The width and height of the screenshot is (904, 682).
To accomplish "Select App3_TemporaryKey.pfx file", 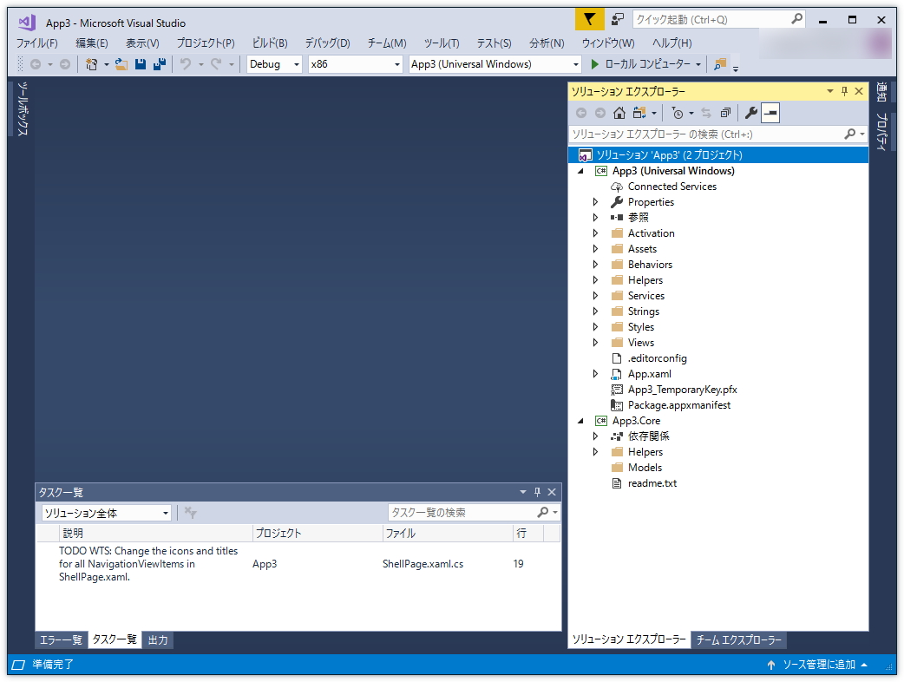I will [x=682, y=390].
